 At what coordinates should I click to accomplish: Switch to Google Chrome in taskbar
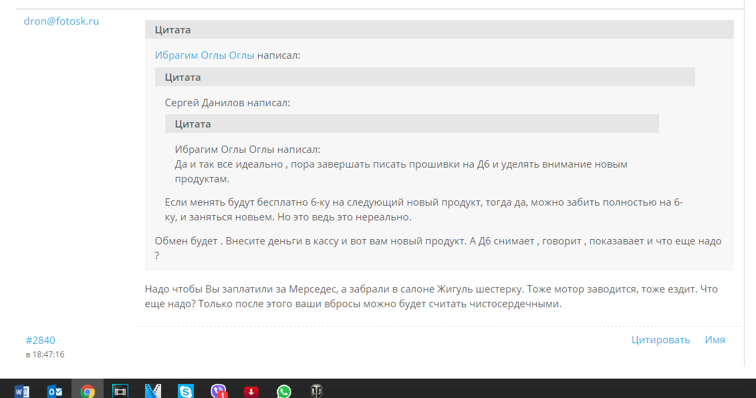pyautogui.click(x=88, y=391)
